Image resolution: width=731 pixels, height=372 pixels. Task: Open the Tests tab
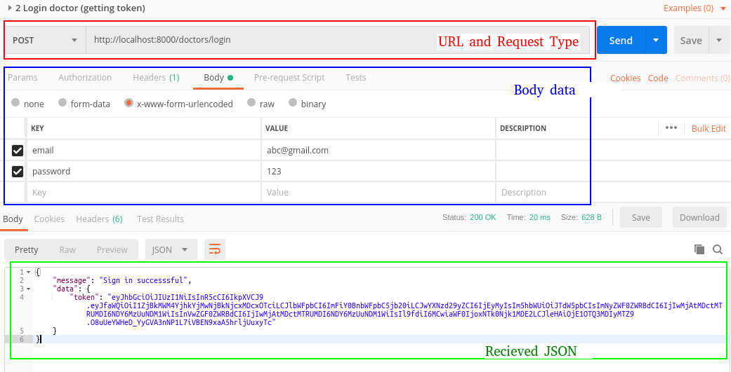click(x=356, y=78)
